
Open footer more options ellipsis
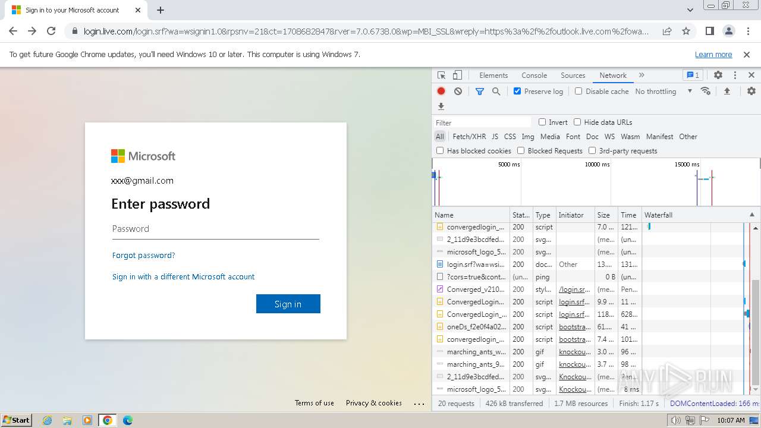419,404
